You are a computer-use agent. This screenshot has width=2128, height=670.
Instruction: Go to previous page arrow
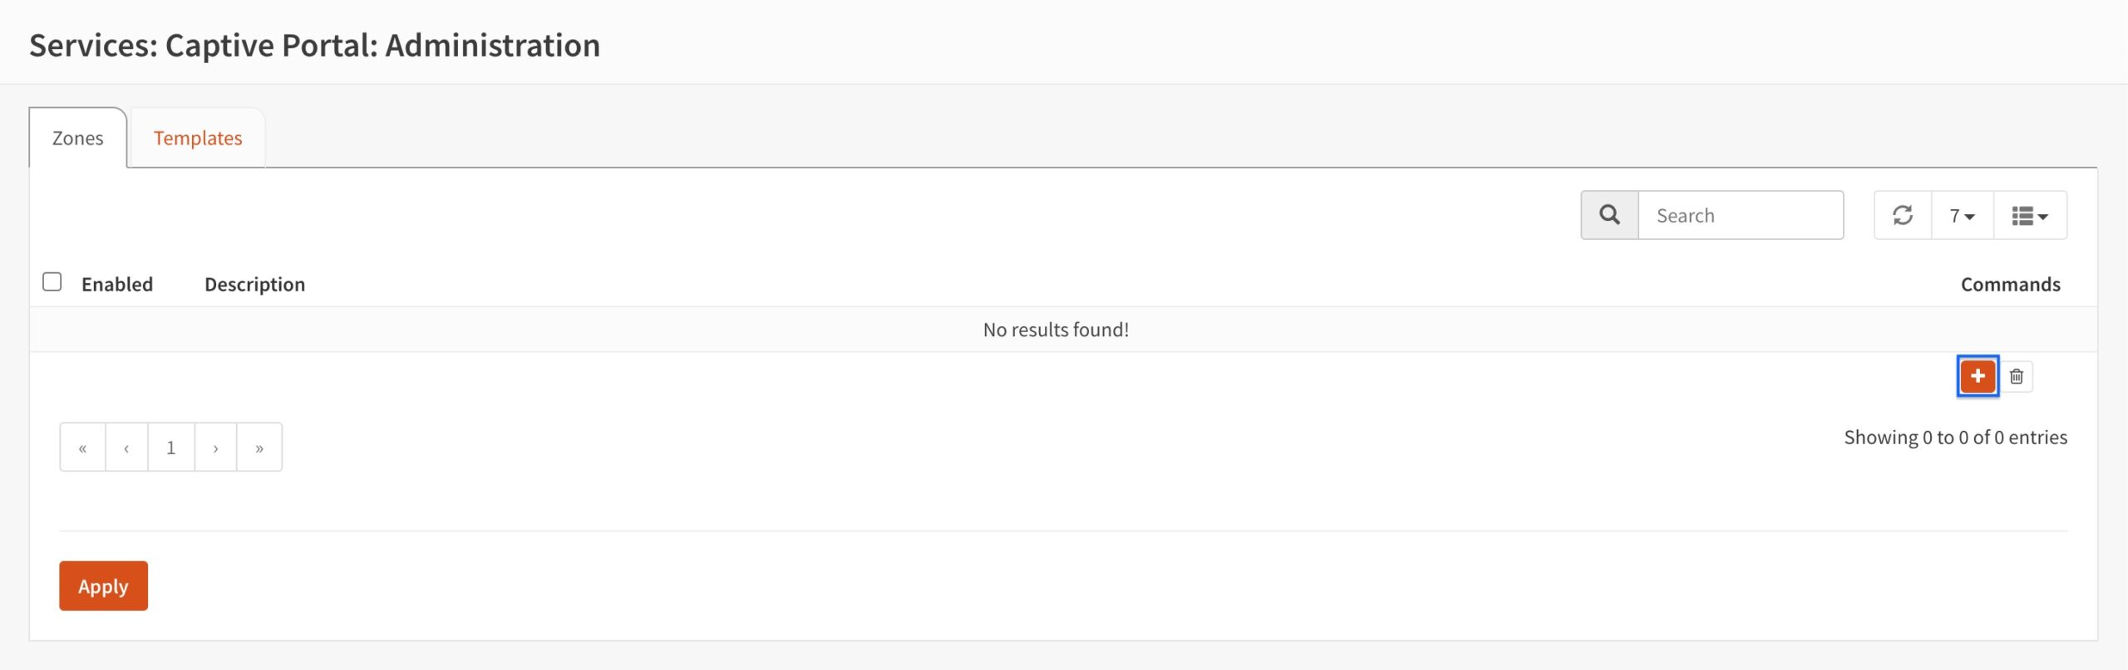[x=126, y=447]
